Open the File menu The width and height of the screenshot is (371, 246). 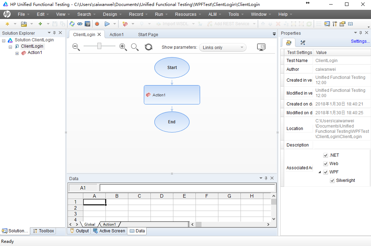point(24,14)
